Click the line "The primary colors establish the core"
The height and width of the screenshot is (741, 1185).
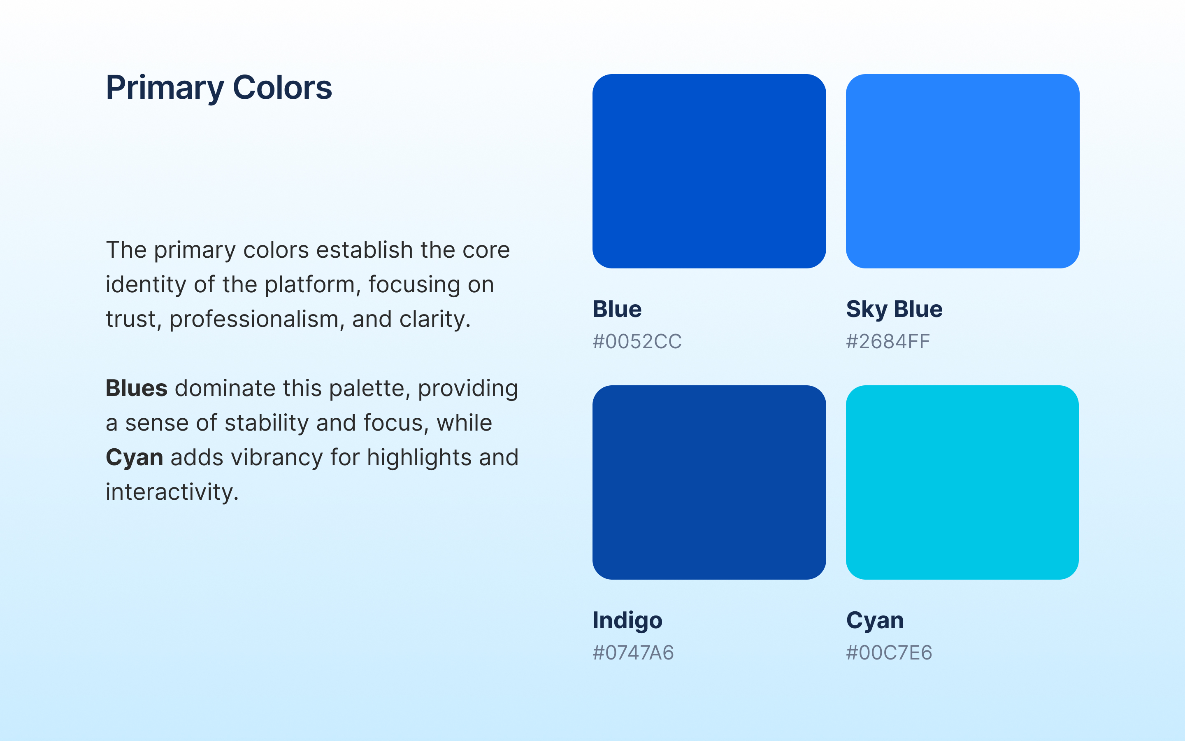tap(307, 250)
